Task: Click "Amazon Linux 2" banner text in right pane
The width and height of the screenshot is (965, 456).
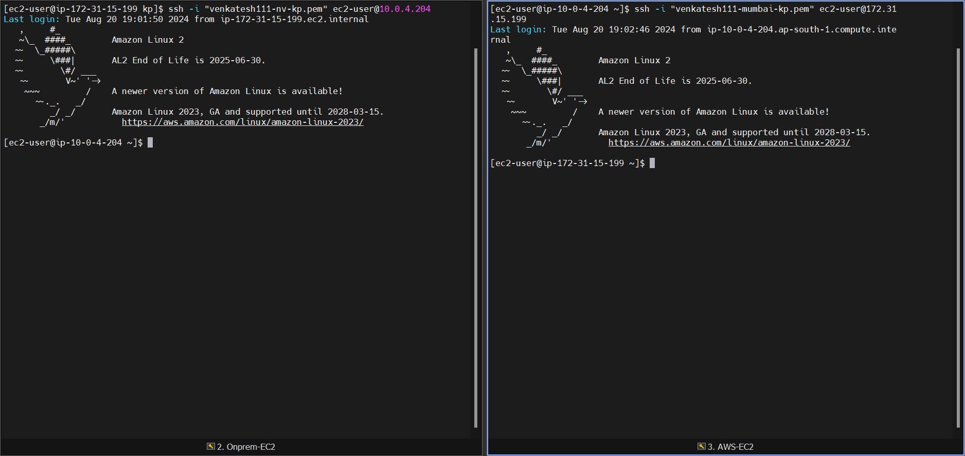Action: click(x=634, y=60)
